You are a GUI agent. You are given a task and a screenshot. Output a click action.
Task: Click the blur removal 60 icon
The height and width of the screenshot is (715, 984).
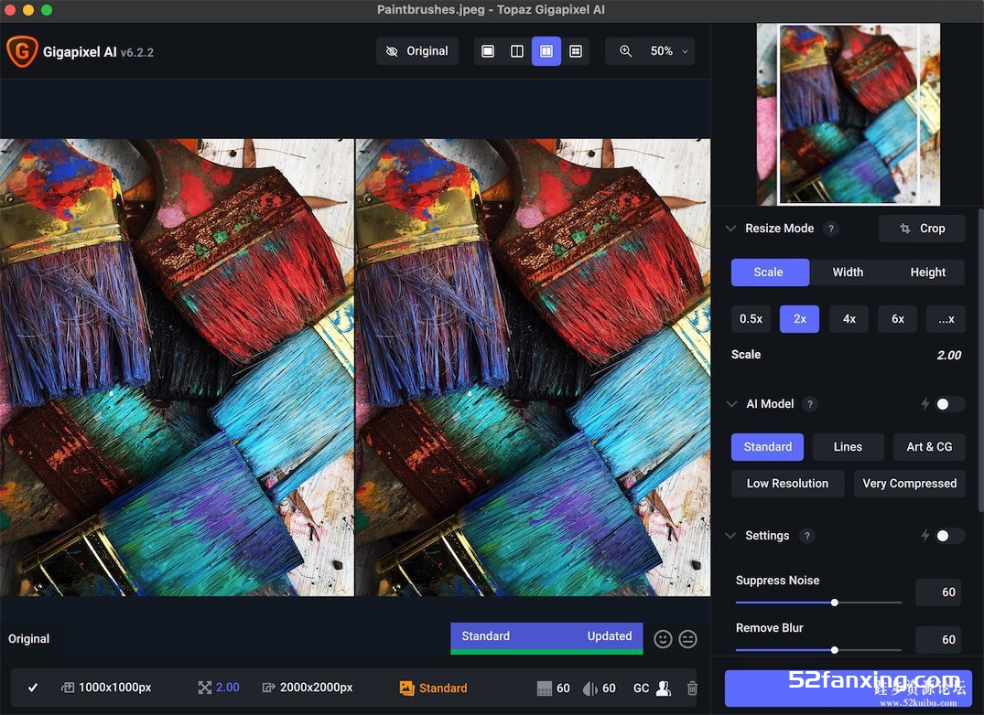[x=589, y=688]
